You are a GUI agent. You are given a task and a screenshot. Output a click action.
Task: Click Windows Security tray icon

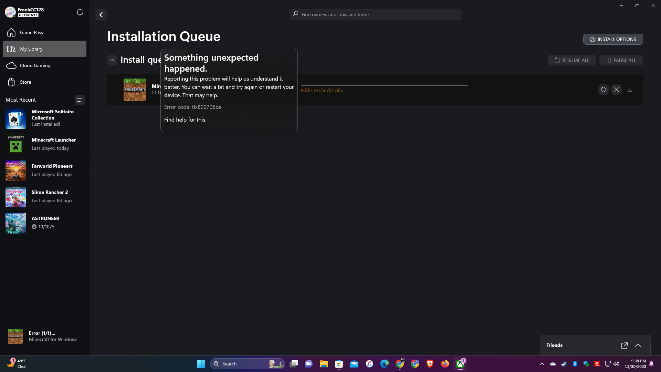point(586,364)
